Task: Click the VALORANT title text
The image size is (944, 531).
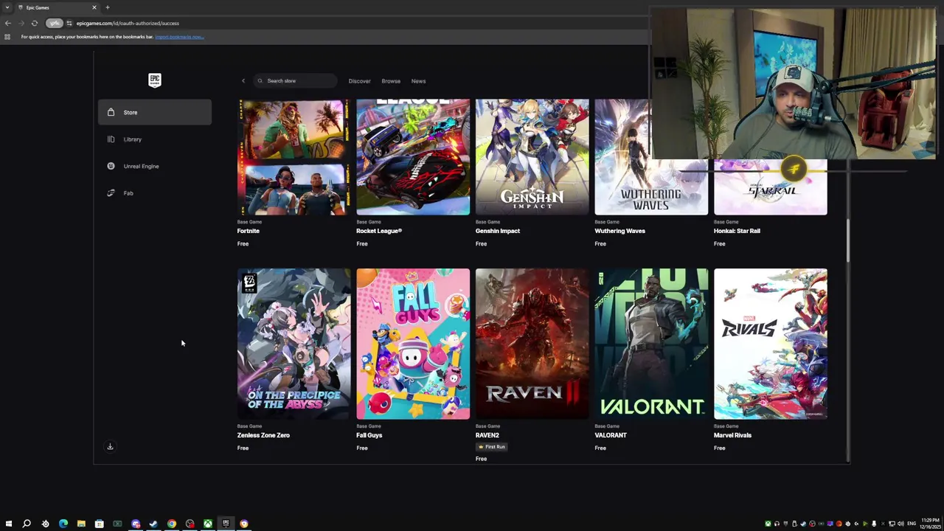Action: 611,435
